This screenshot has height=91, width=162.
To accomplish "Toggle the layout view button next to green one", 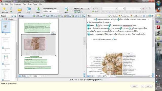I will (x=79, y=12).
